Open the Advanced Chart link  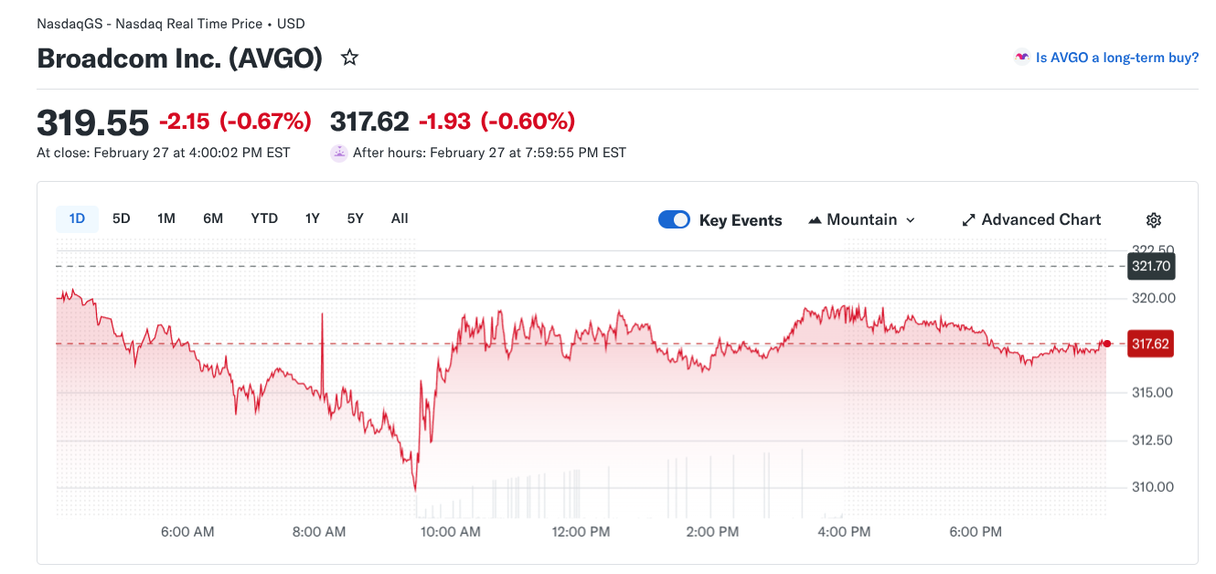[1040, 220]
